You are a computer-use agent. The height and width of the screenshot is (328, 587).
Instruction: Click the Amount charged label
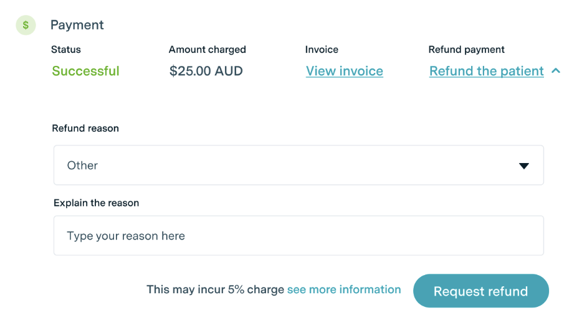[x=207, y=49]
